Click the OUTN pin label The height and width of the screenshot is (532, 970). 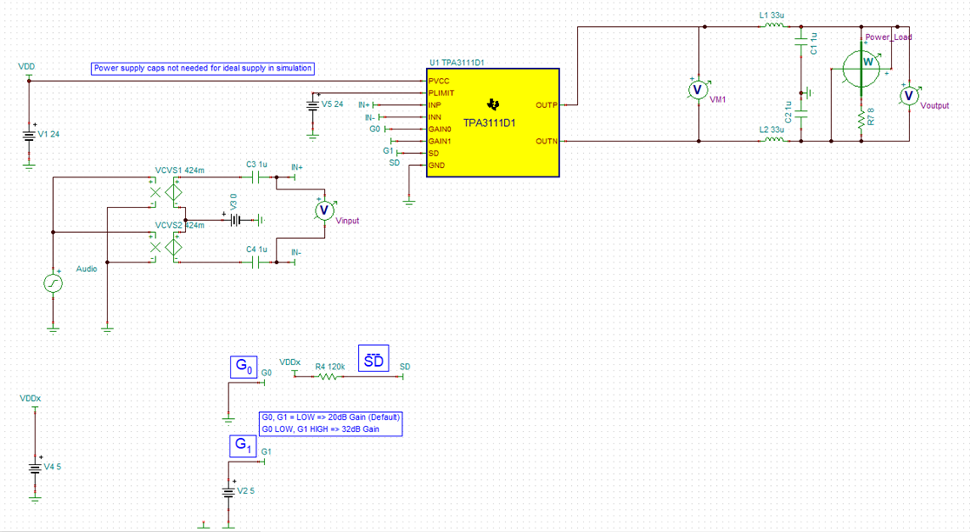tap(546, 141)
